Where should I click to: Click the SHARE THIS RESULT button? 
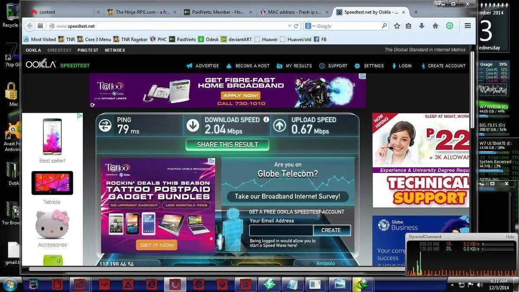coord(227,145)
